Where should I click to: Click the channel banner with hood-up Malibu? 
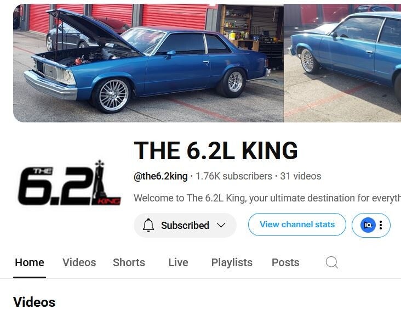tap(207, 63)
